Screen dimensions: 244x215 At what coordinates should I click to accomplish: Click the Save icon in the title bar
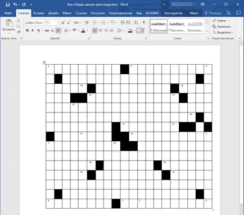(7, 5)
